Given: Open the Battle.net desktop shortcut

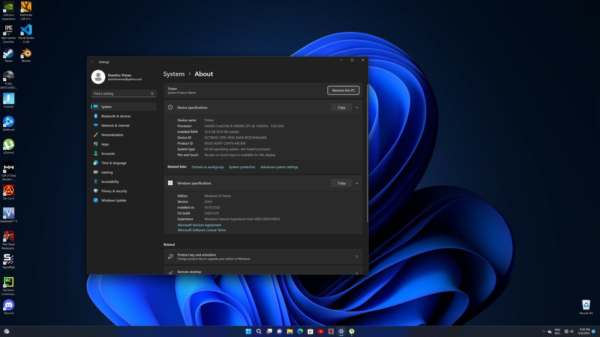Looking at the screenshot, I should tap(9, 124).
